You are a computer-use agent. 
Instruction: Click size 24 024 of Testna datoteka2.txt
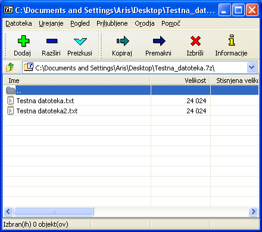pos(196,111)
